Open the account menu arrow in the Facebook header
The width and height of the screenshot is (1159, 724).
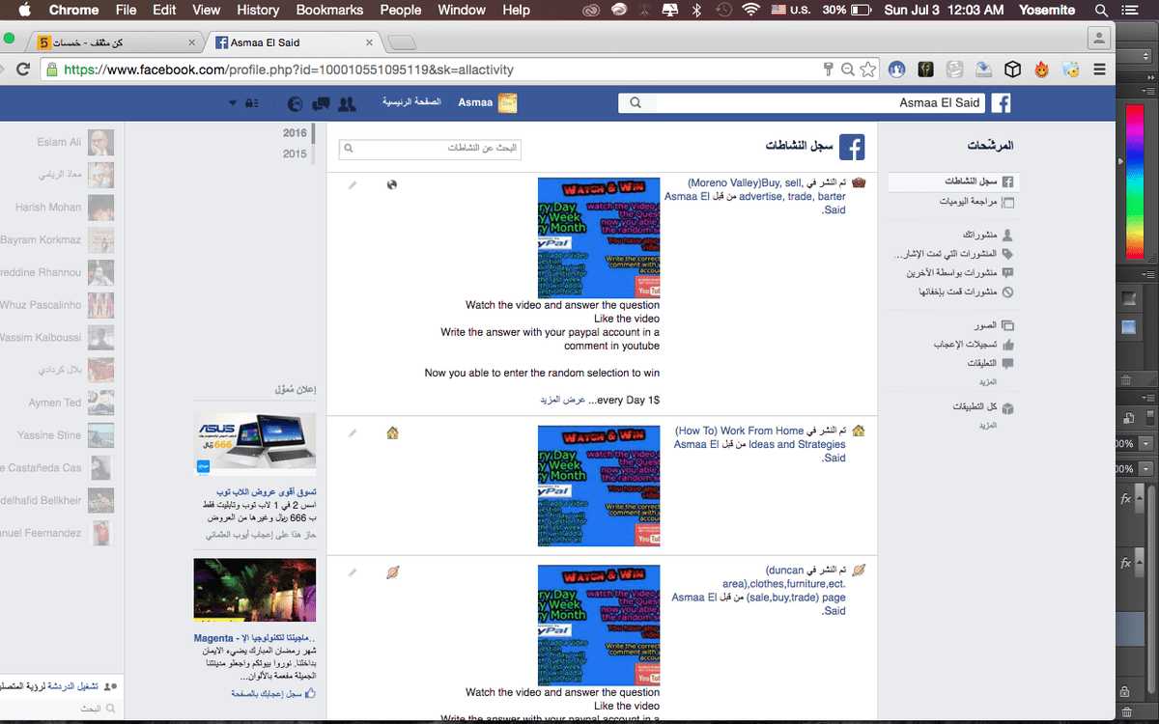[x=232, y=103]
